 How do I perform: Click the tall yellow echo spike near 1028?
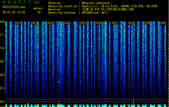coord(134,103)
